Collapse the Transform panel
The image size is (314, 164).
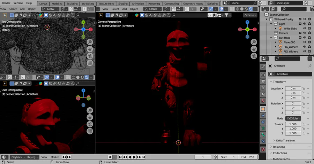tap(271, 82)
